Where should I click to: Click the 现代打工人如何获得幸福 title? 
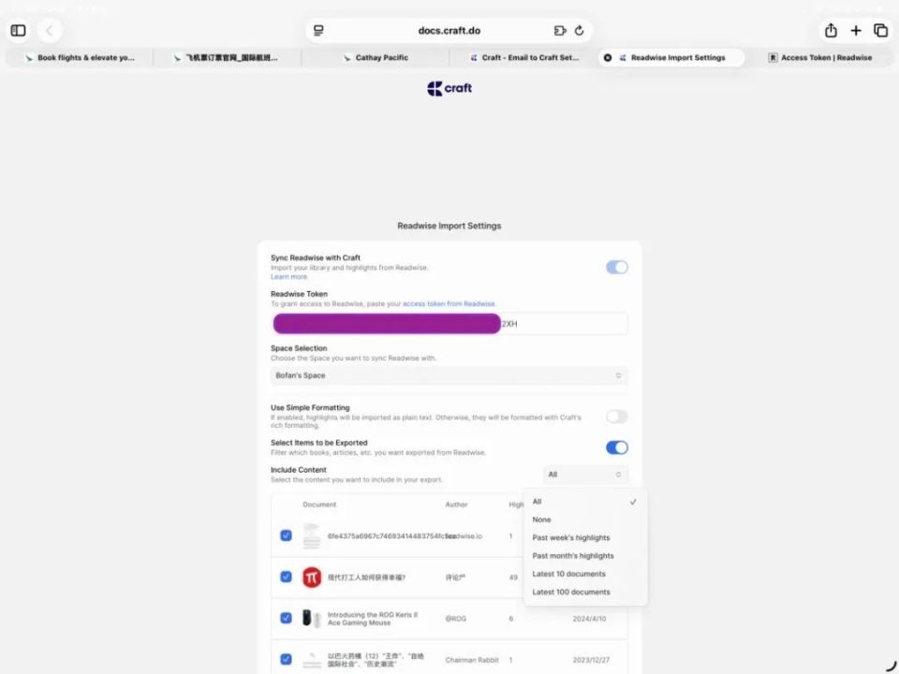pyautogui.click(x=367, y=578)
